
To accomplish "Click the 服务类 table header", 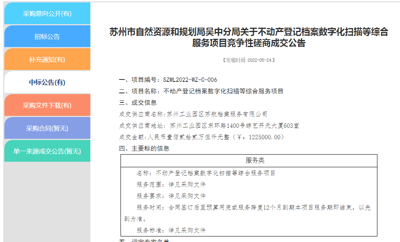I will [x=249, y=161].
